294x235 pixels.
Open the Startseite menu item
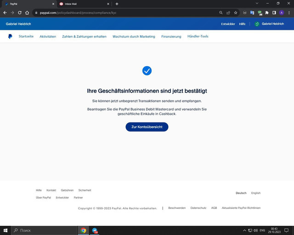[26, 36]
